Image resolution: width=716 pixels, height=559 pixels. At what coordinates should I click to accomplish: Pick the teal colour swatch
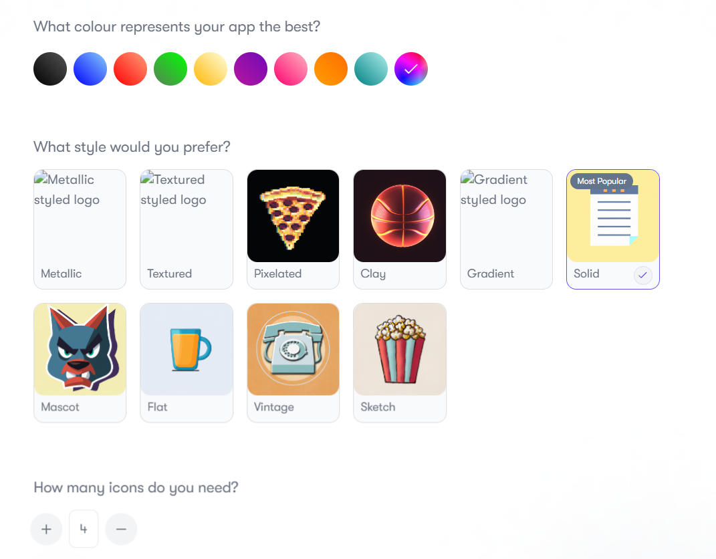pyautogui.click(x=371, y=69)
